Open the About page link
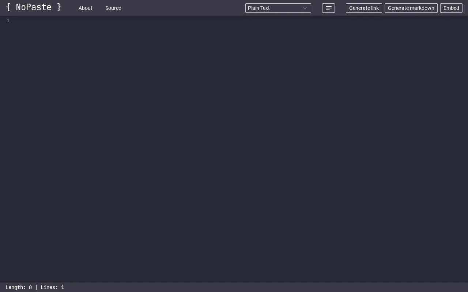Image resolution: width=468 pixels, height=292 pixels. tap(86, 8)
